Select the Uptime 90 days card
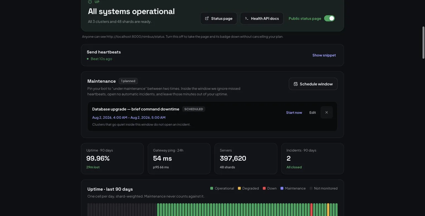The image size is (425, 216). 112,158
